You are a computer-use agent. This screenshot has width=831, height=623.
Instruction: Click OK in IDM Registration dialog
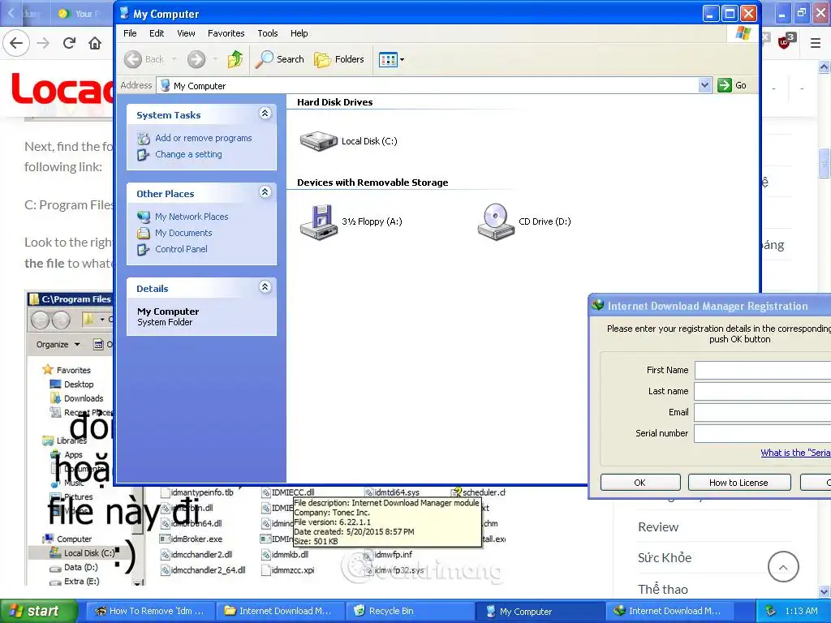pyautogui.click(x=640, y=483)
